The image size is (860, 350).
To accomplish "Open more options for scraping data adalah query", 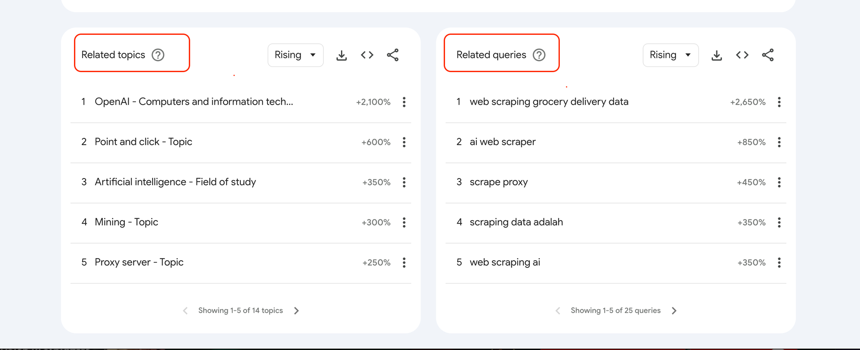I will [x=779, y=222].
